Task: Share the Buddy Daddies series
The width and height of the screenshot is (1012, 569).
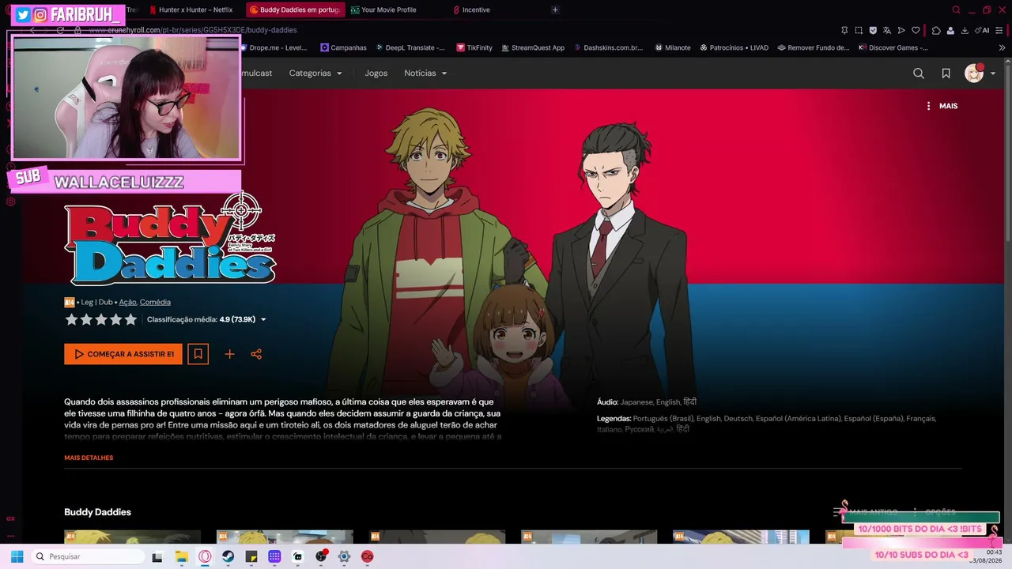Action: (256, 354)
